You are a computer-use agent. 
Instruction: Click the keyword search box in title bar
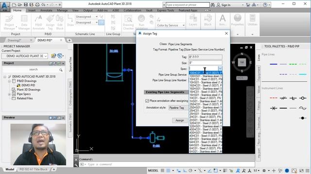tap(188, 5)
